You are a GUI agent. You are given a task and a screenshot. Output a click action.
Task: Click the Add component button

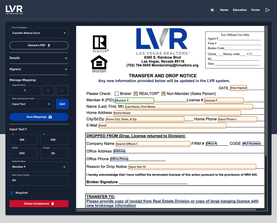[62, 104]
